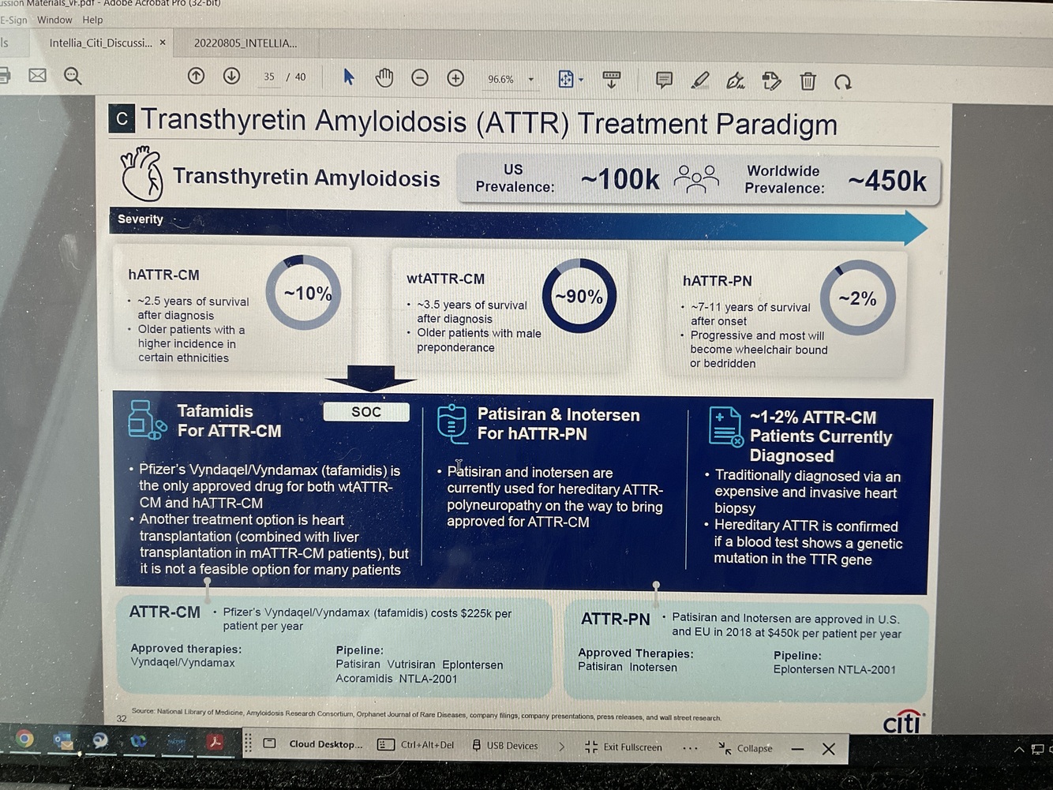Viewport: 1053px width, 790px height.
Task: Click the 96.6% zoom value field
Action: click(x=500, y=79)
